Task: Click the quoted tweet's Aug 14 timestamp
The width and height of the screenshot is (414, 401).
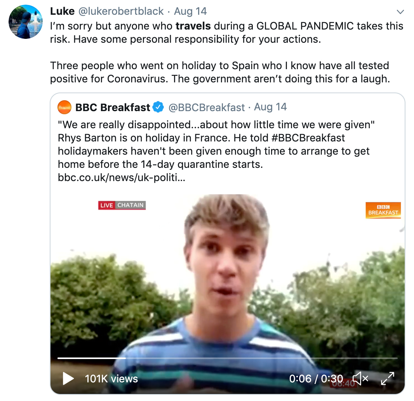Action: [x=270, y=107]
